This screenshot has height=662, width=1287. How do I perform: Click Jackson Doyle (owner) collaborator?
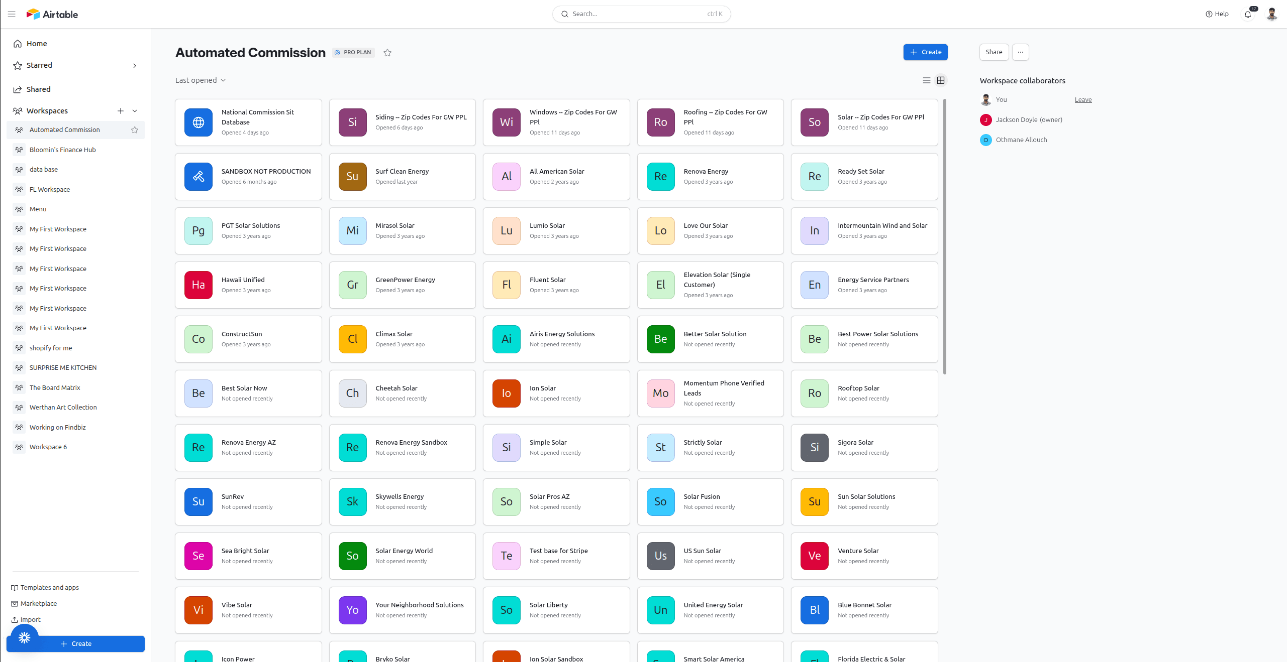coord(1022,120)
